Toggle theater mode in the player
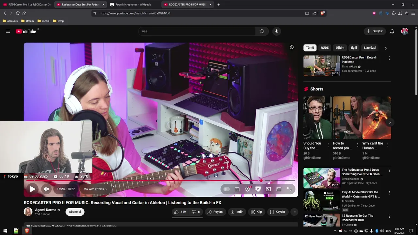 click(x=279, y=189)
